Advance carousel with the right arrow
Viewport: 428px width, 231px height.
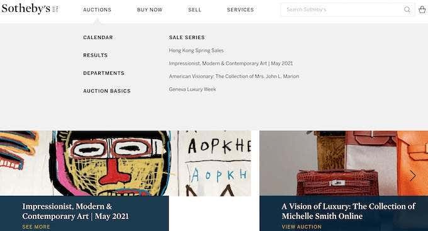[412, 176]
